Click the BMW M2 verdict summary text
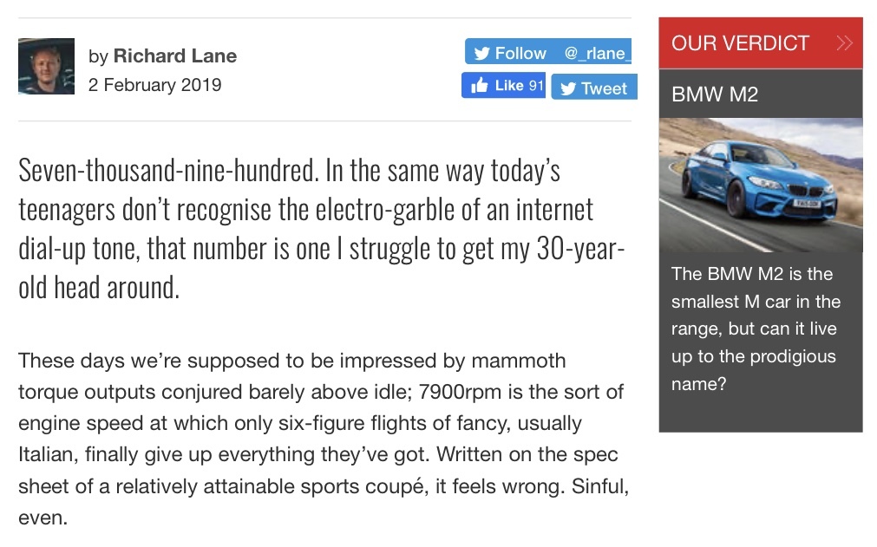 pyautogui.click(x=756, y=329)
